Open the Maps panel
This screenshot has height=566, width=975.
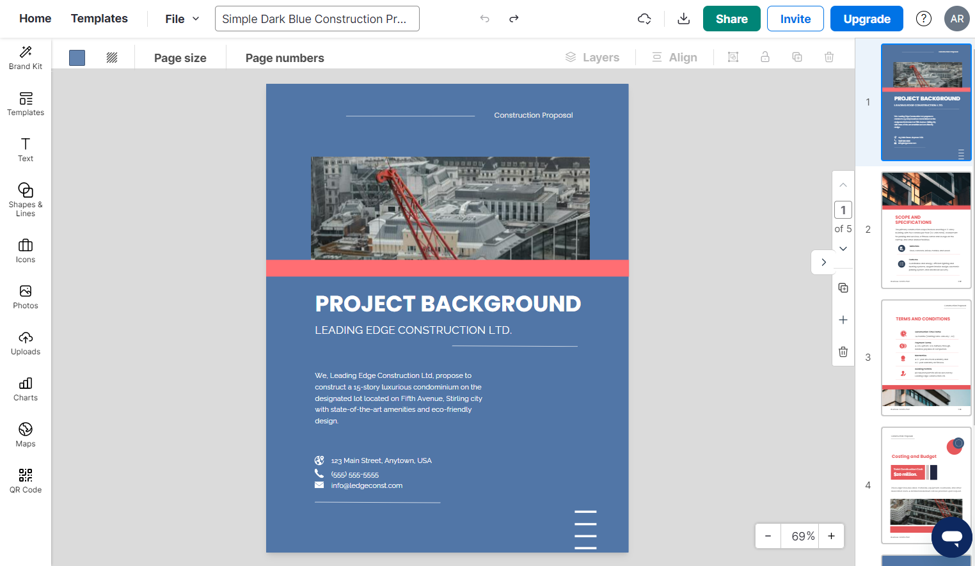(25, 434)
